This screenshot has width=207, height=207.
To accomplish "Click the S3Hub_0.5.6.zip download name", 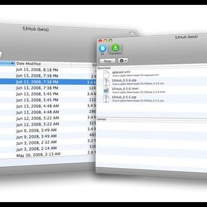I will (x=124, y=80).
